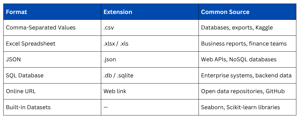299x119 pixels.
Task: Select the Comma-Separated Values cell
Action: pos(41,28)
